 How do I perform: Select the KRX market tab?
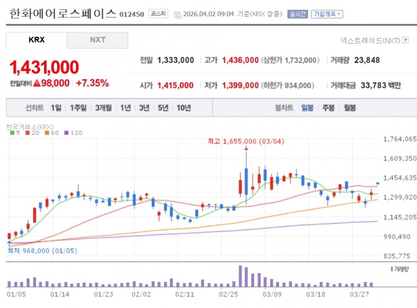(37, 40)
